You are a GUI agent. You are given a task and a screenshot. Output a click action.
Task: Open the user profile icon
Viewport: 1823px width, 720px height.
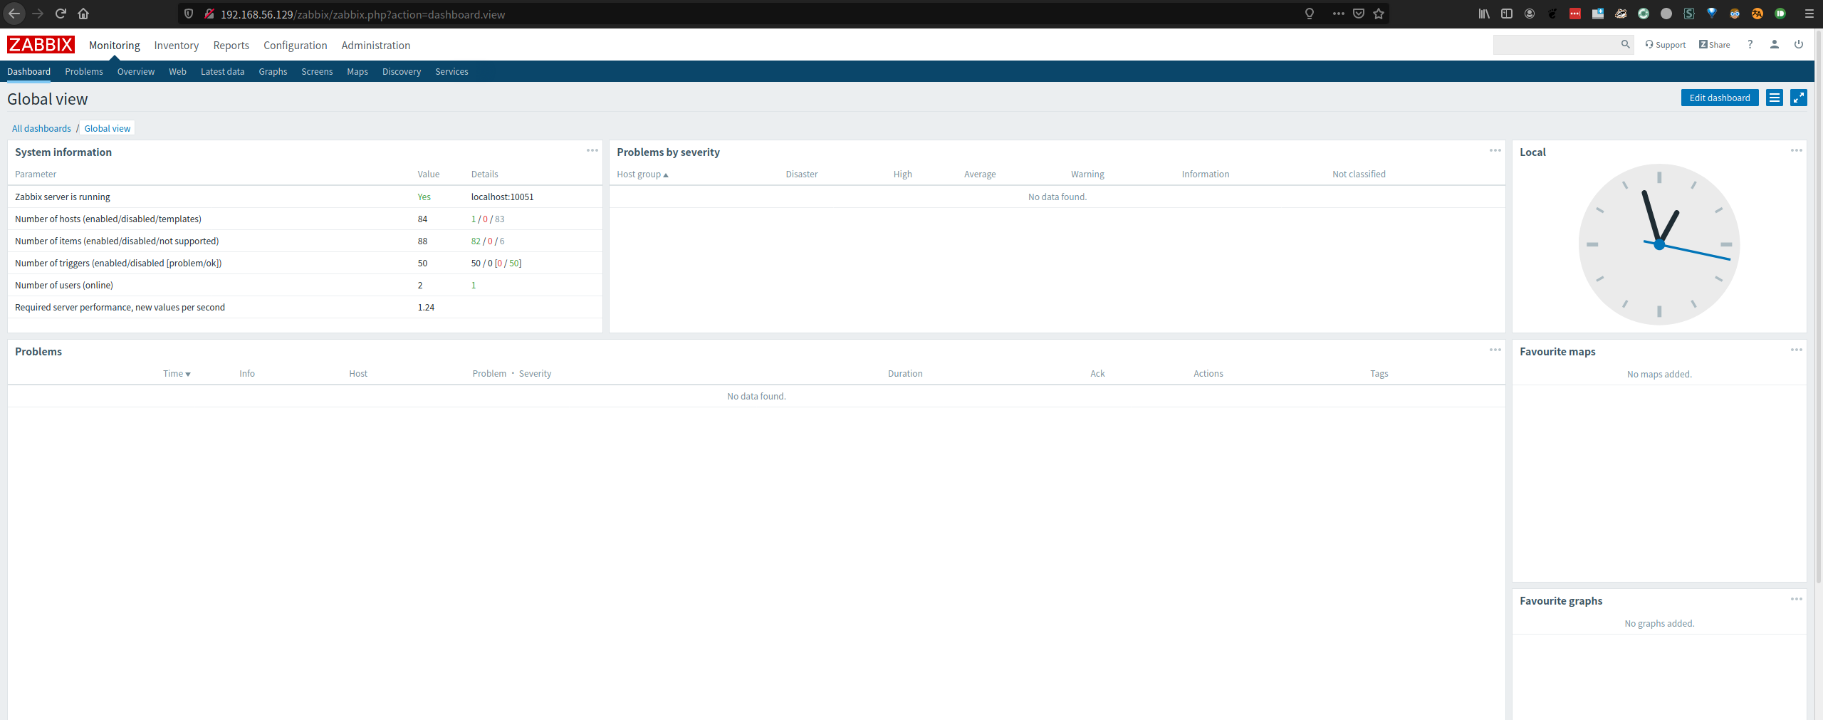coord(1774,44)
